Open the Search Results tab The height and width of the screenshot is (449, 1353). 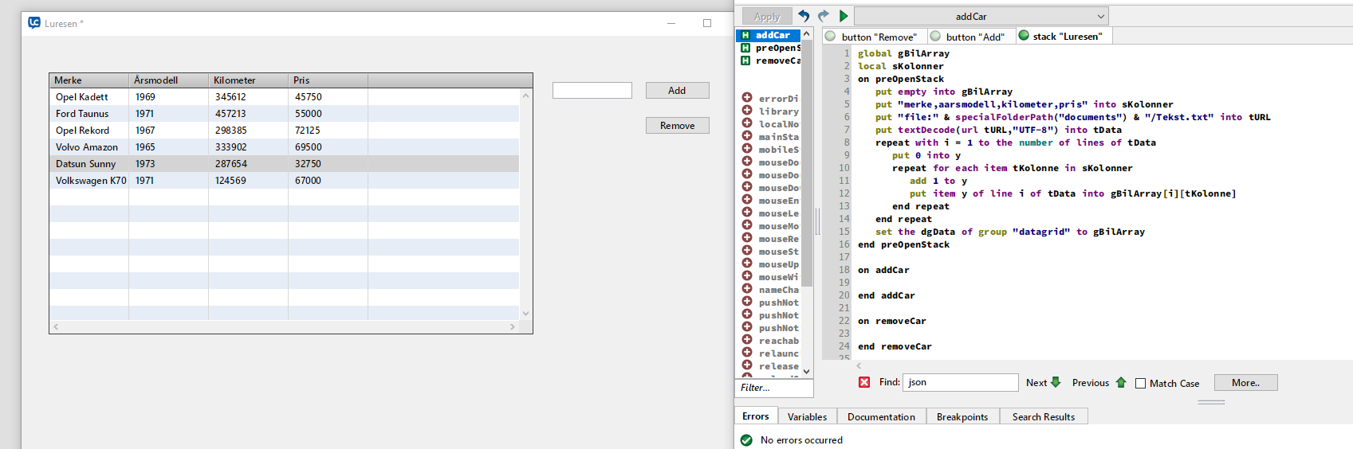click(x=1044, y=416)
